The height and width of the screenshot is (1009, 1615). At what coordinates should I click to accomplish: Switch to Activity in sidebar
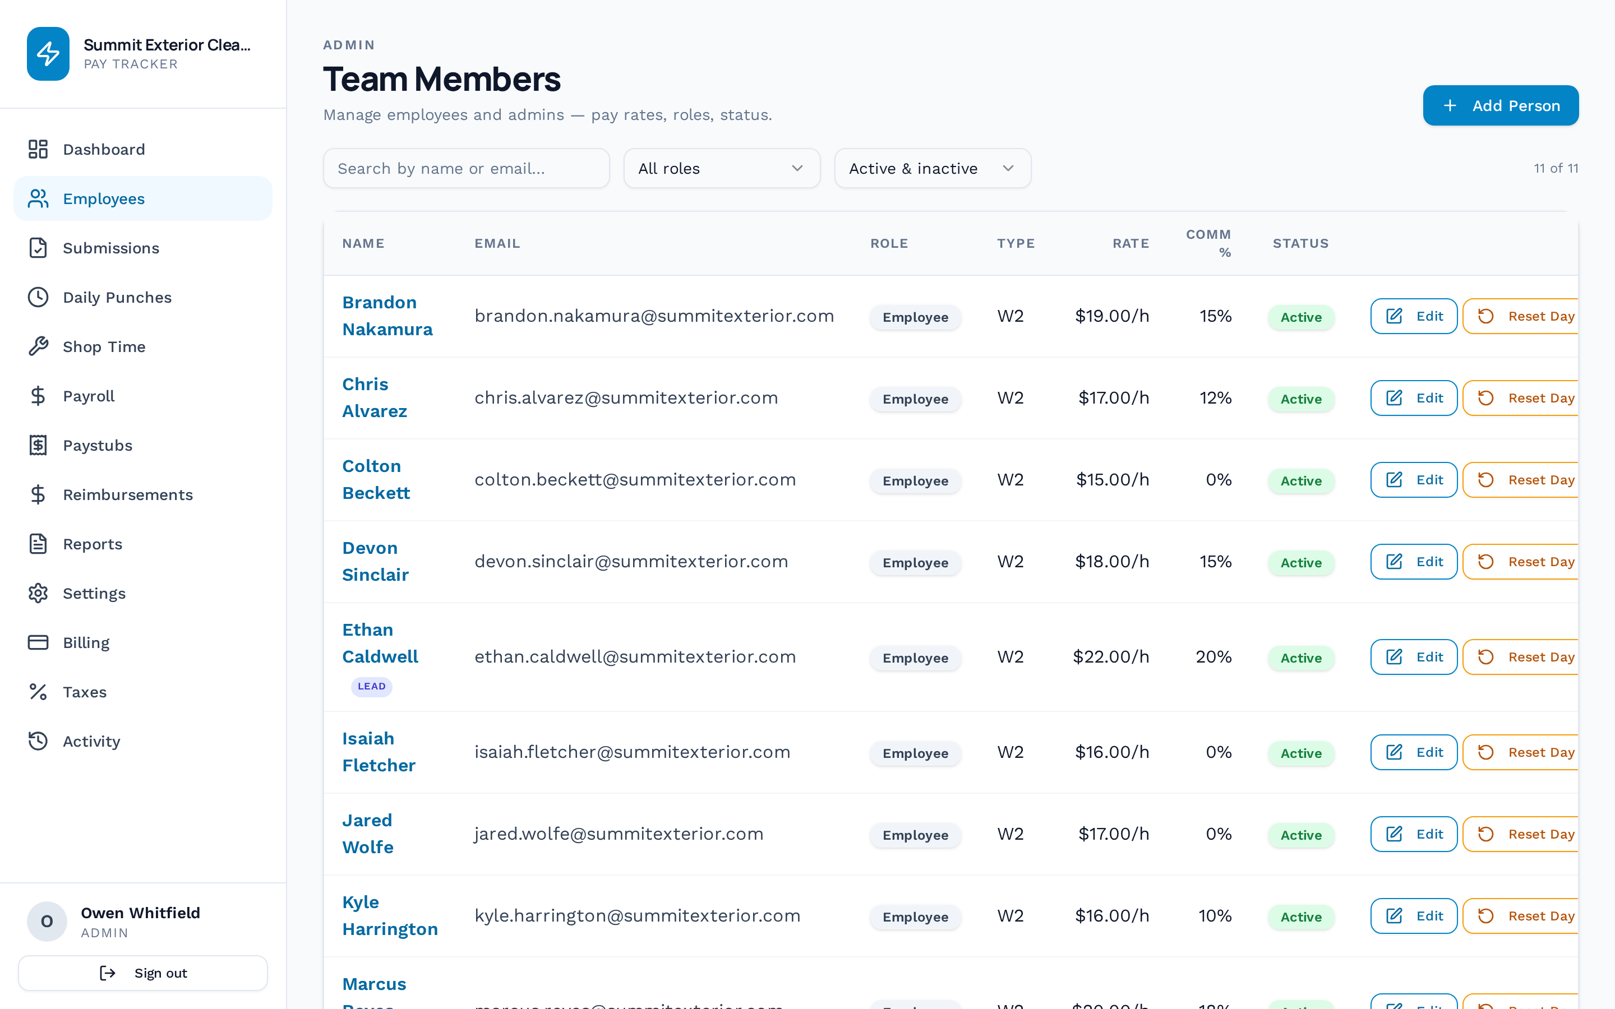143,742
